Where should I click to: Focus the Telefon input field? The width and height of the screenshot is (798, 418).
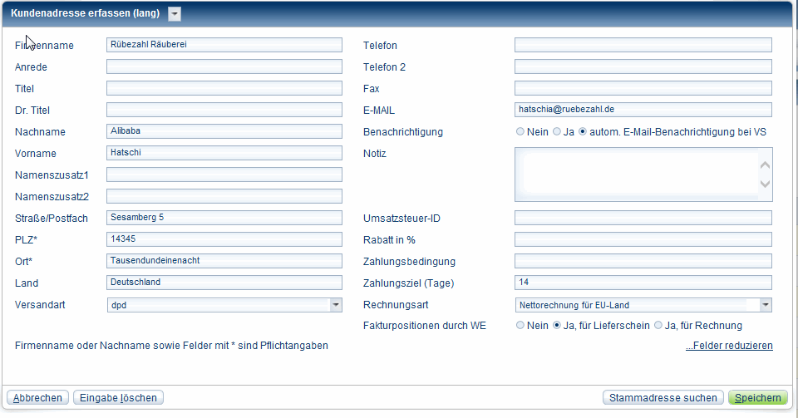tap(643, 45)
